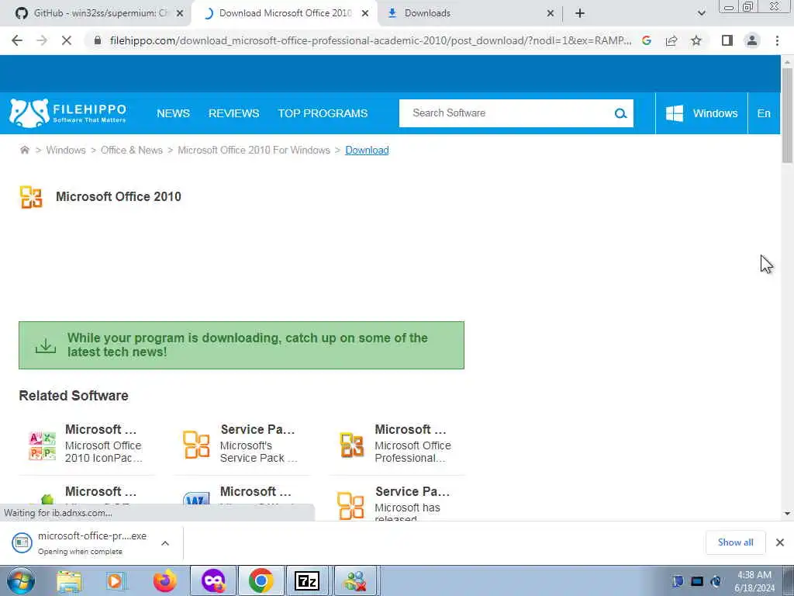Open the Windows breadcrumb link
Viewport: 794px width, 596px height.
pos(66,150)
